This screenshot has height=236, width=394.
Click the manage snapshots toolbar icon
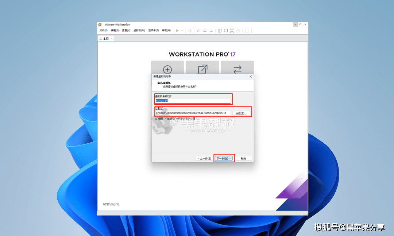click(x=211, y=31)
